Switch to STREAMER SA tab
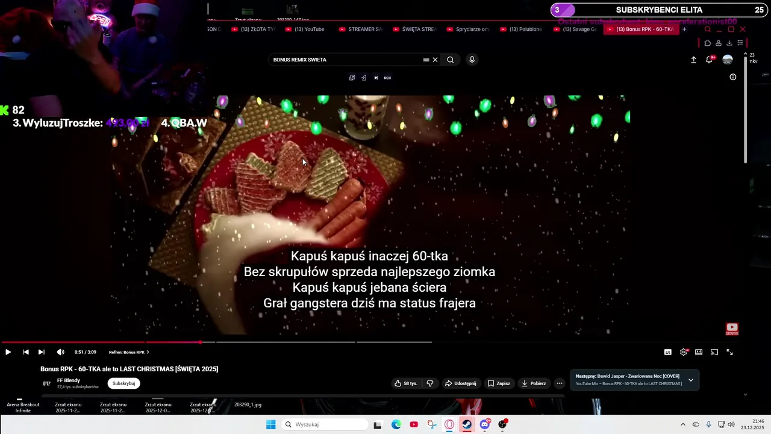Screen dimensions: 771x434 coord(361,29)
